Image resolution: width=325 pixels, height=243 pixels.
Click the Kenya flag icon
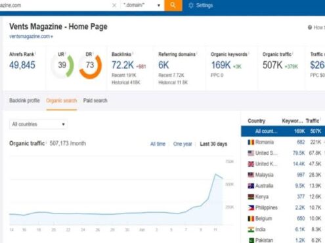(x=251, y=196)
